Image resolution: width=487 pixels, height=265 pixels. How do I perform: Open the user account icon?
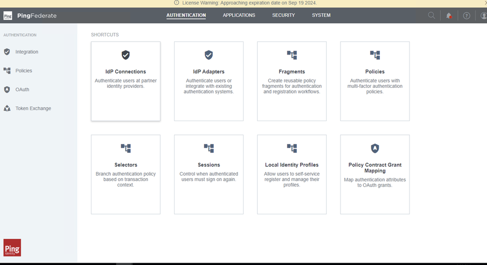coord(484,16)
